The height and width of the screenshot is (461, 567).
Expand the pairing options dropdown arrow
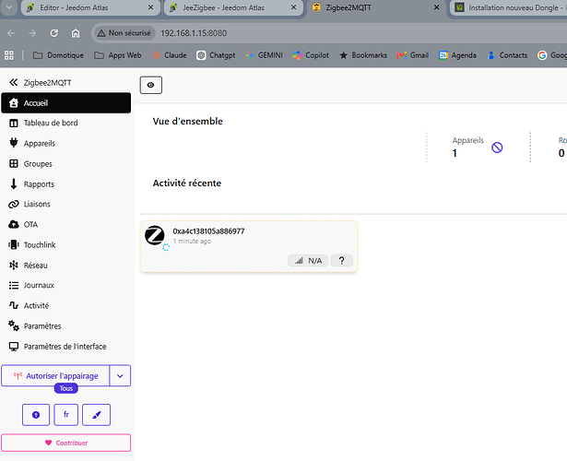120,375
